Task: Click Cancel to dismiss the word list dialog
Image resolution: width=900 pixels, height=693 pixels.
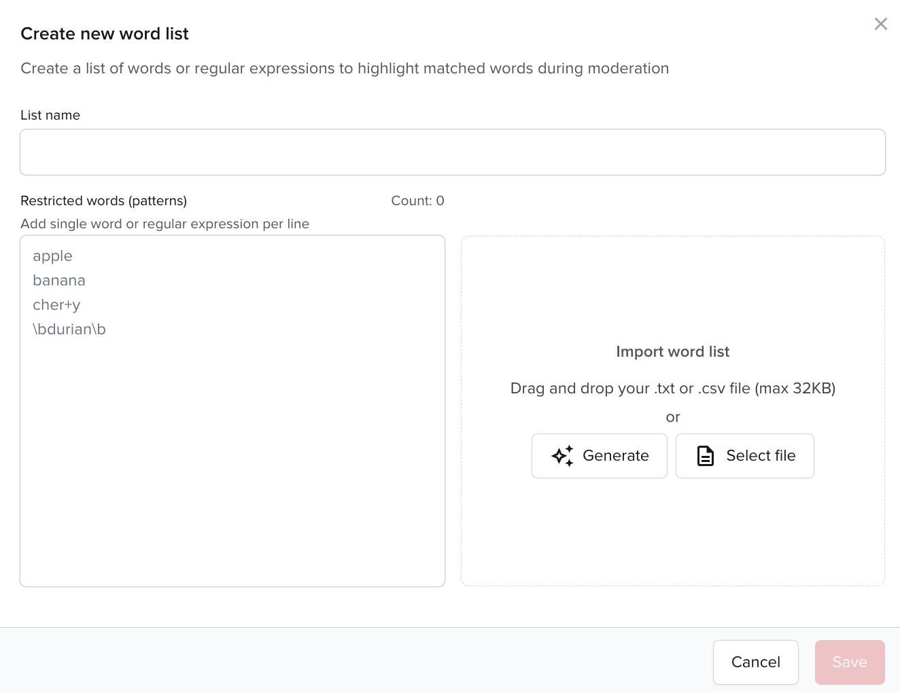Action: 755,662
